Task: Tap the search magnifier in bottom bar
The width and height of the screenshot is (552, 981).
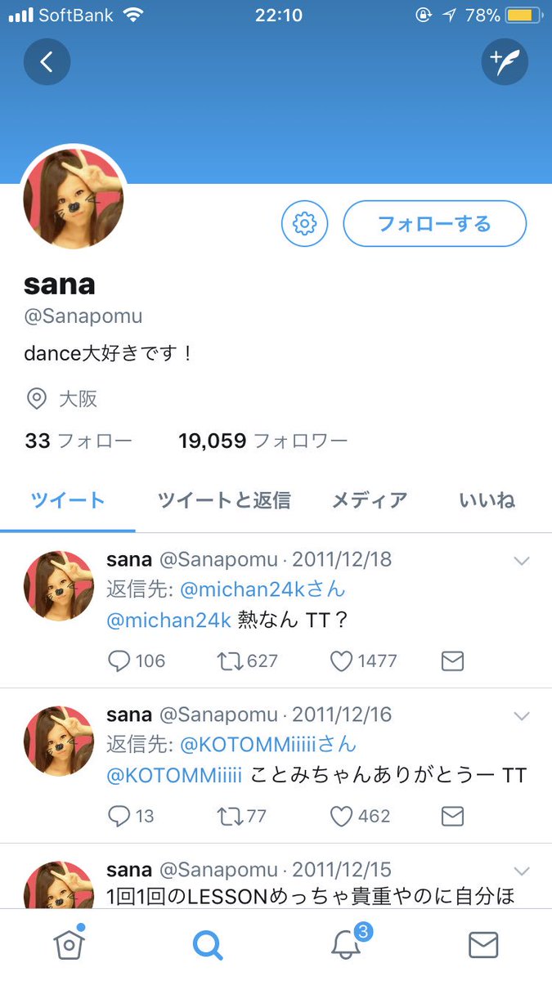Action: click(207, 944)
